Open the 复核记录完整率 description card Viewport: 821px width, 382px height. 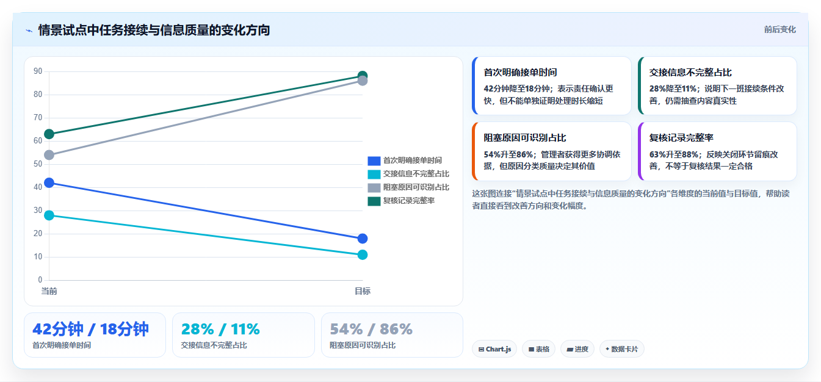click(717, 151)
